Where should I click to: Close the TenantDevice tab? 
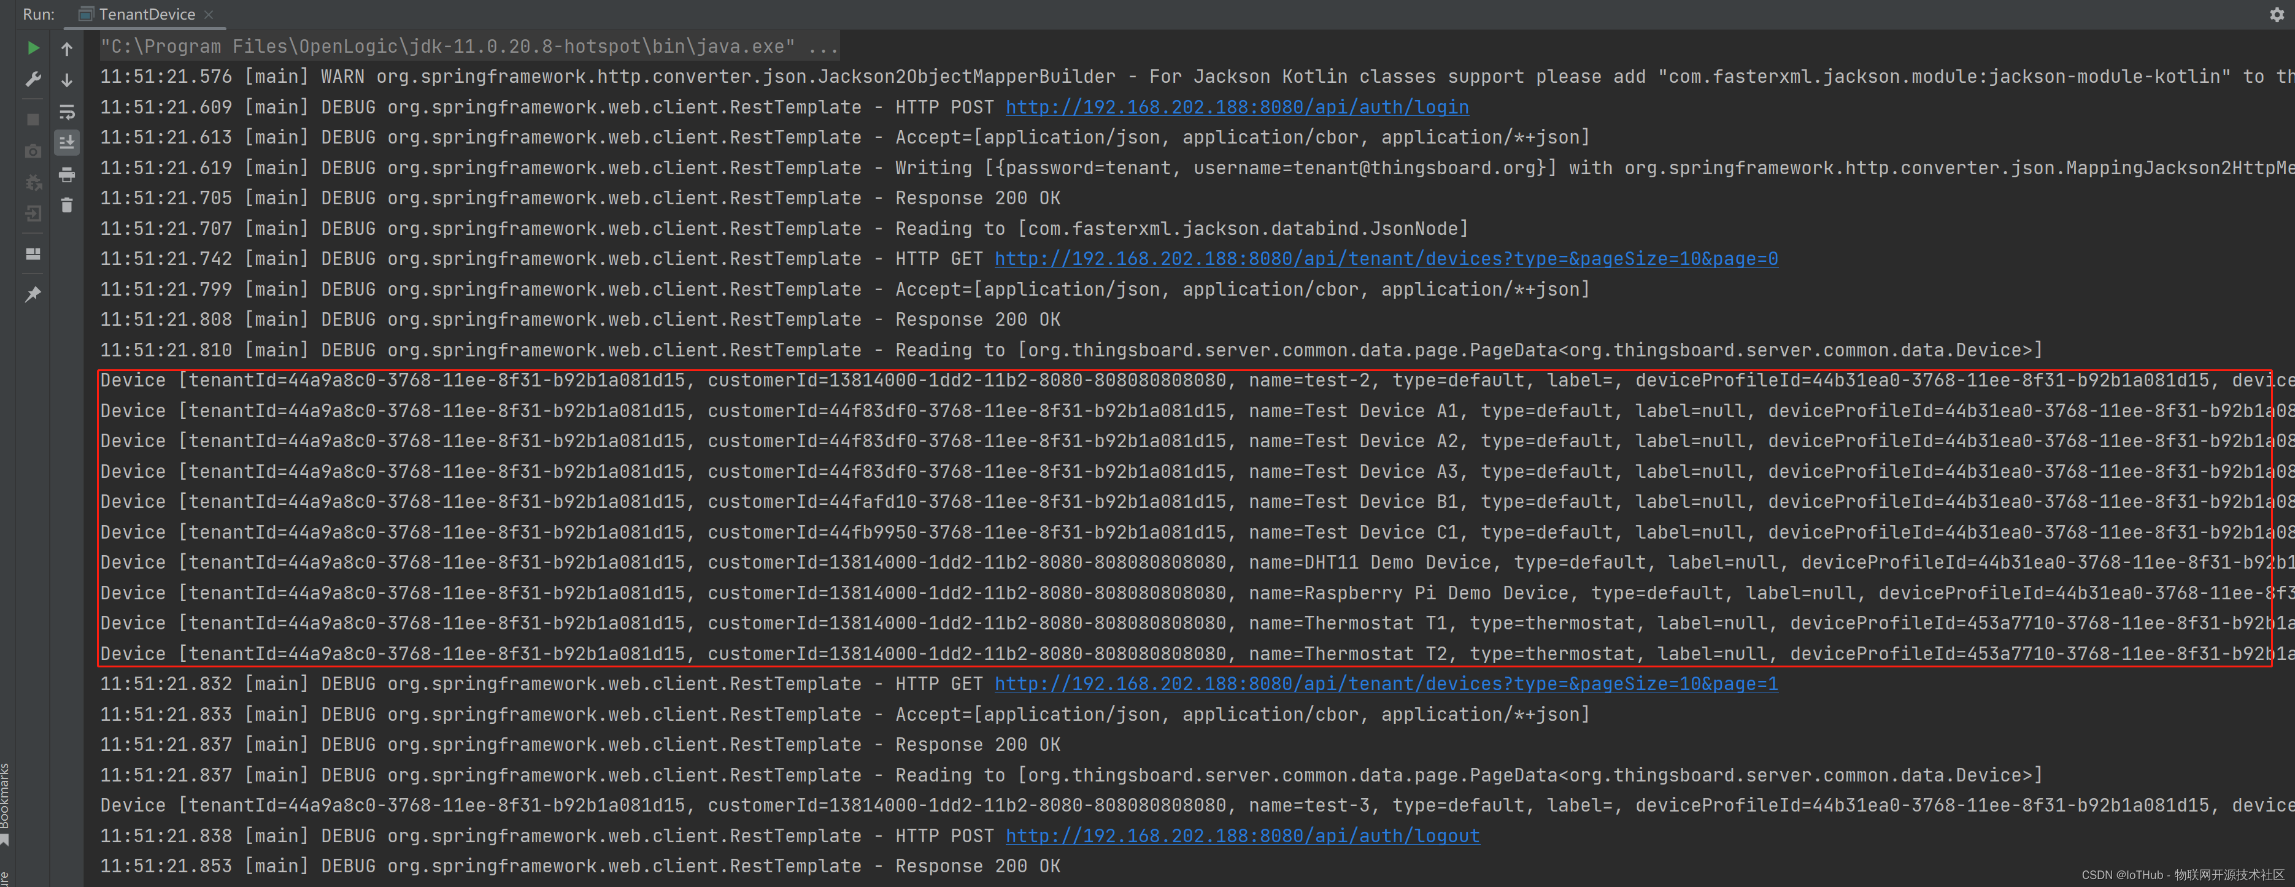pos(209,14)
